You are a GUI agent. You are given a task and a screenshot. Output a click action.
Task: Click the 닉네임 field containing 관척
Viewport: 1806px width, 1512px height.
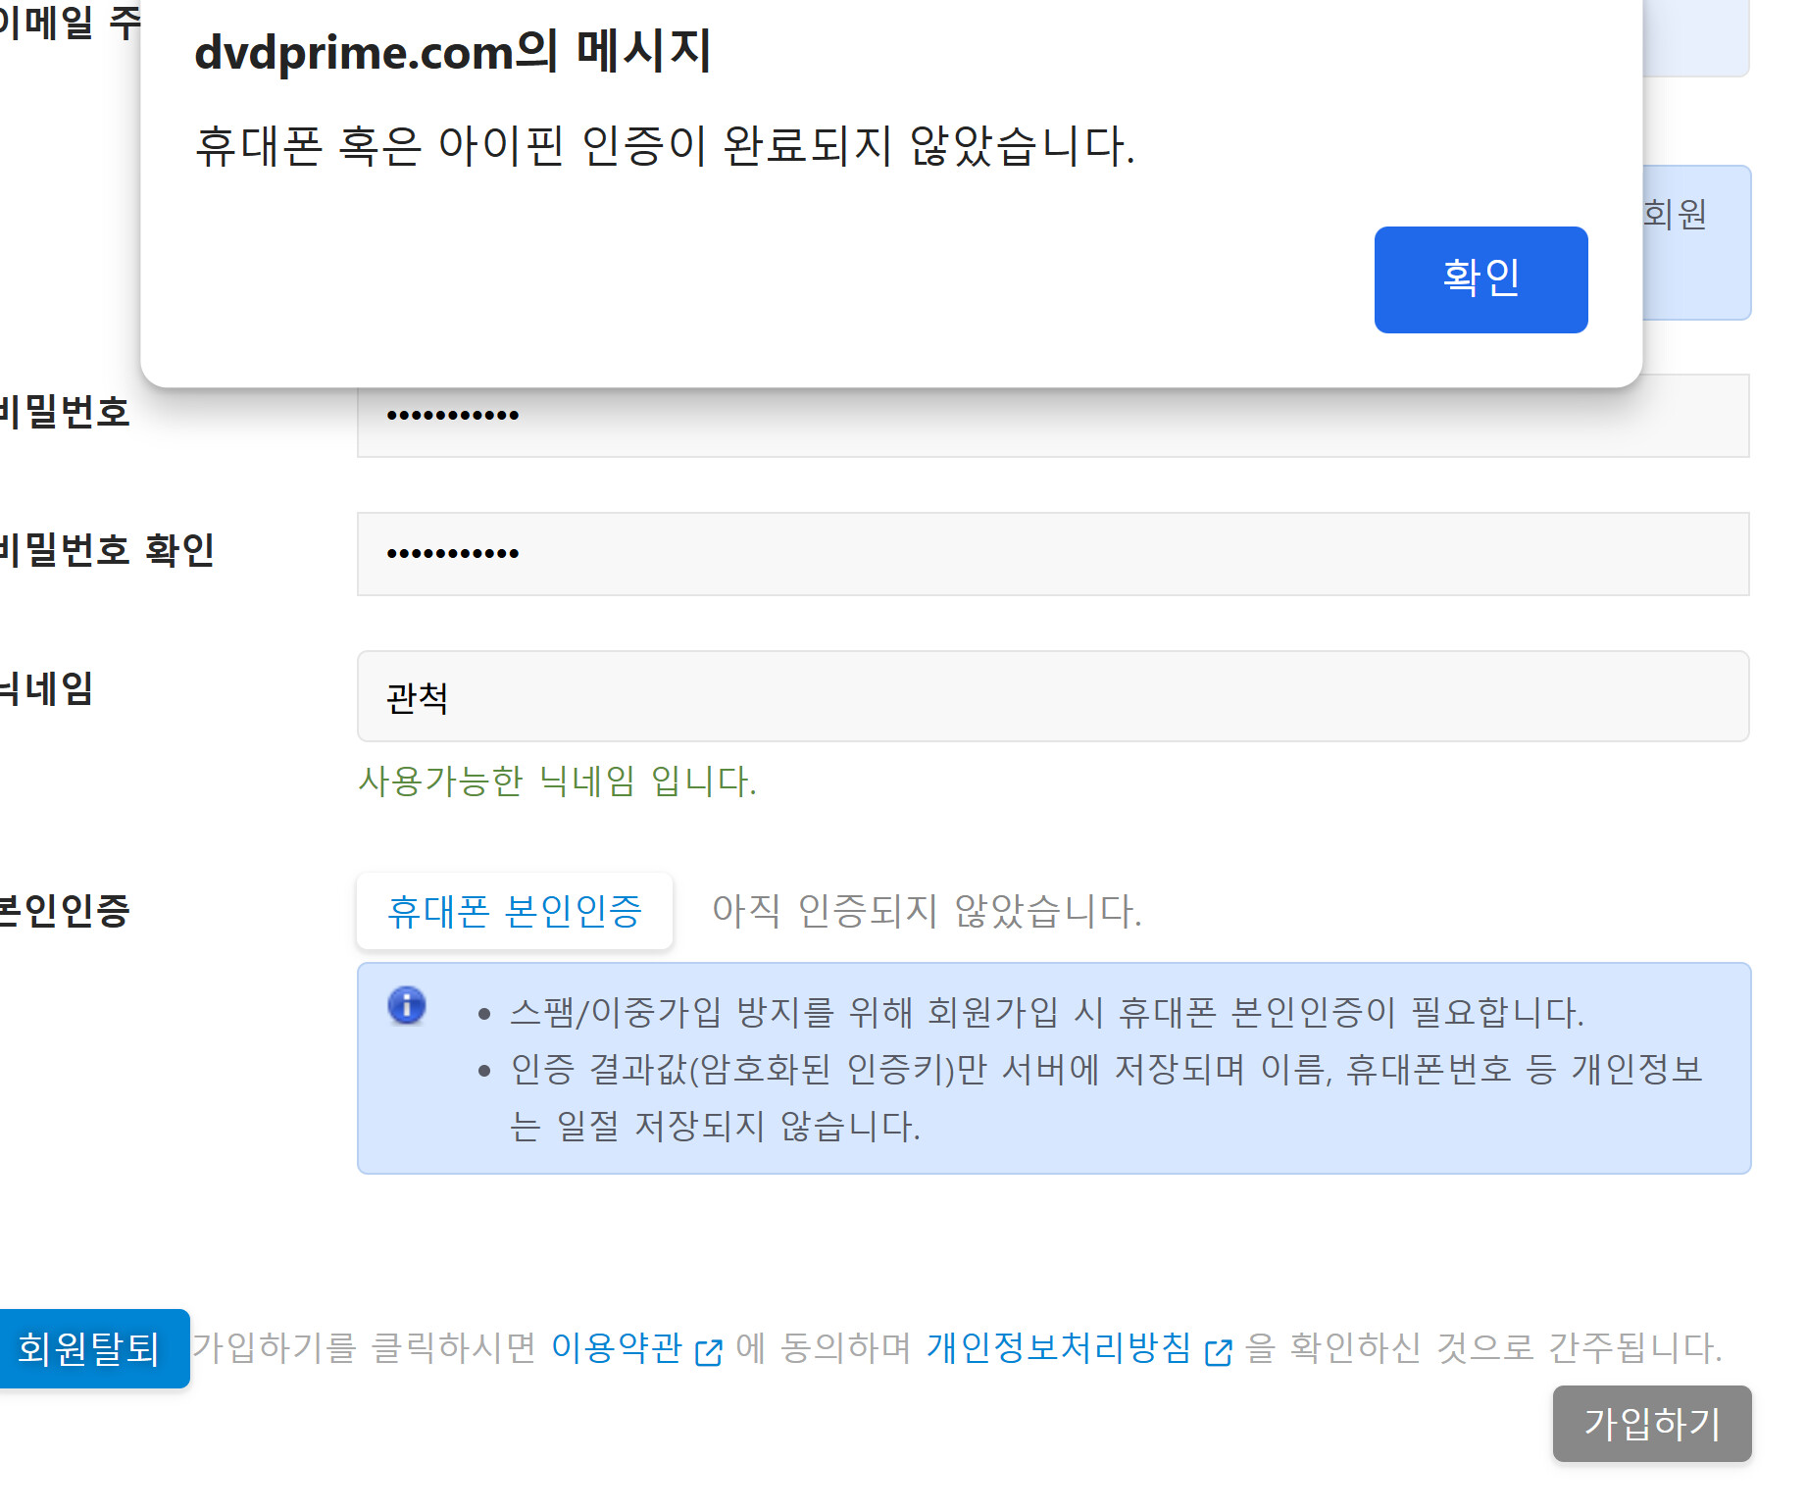click(1052, 697)
